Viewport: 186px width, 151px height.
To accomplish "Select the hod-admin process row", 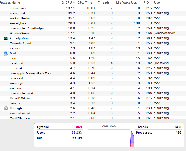I will [x=93, y=8].
